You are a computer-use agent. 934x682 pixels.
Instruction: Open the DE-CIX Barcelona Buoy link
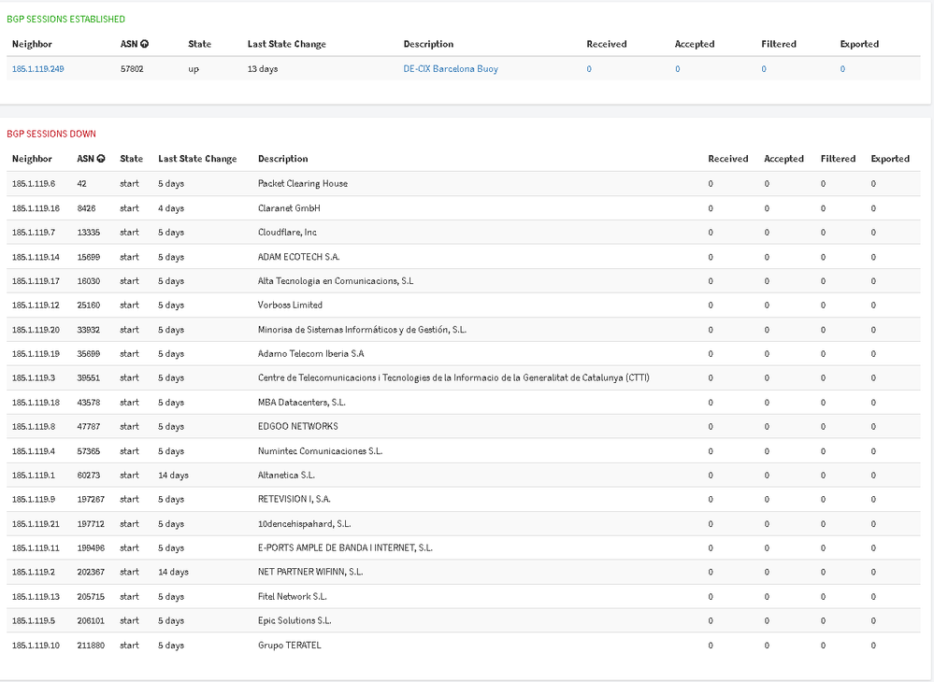[451, 69]
